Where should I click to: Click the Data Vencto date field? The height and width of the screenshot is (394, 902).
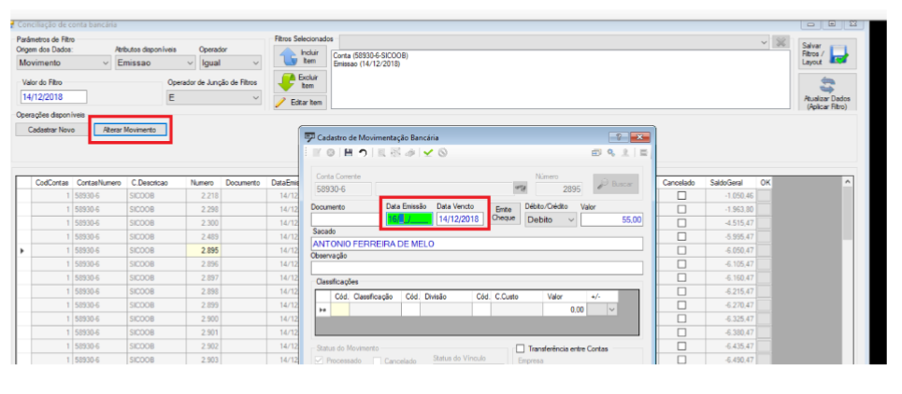coord(460,218)
